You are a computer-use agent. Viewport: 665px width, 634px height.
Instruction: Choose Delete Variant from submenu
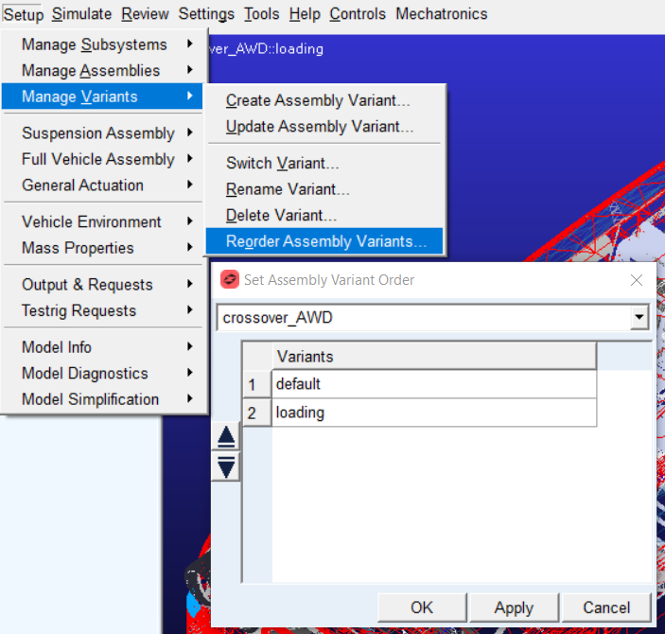click(281, 216)
